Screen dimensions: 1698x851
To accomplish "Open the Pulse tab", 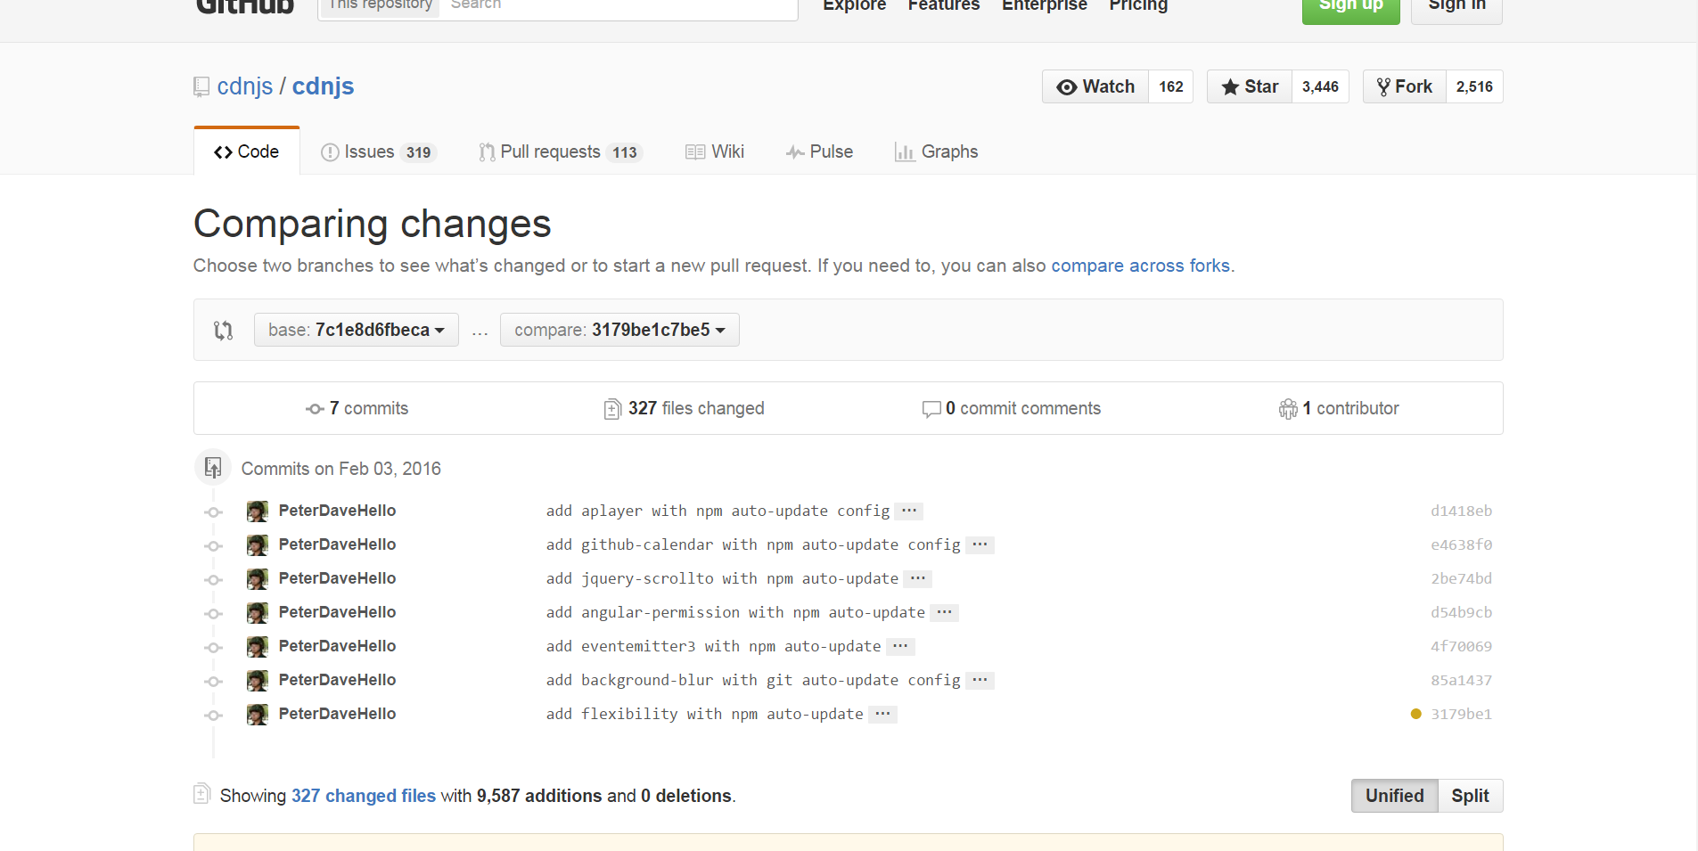I will coord(819,151).
